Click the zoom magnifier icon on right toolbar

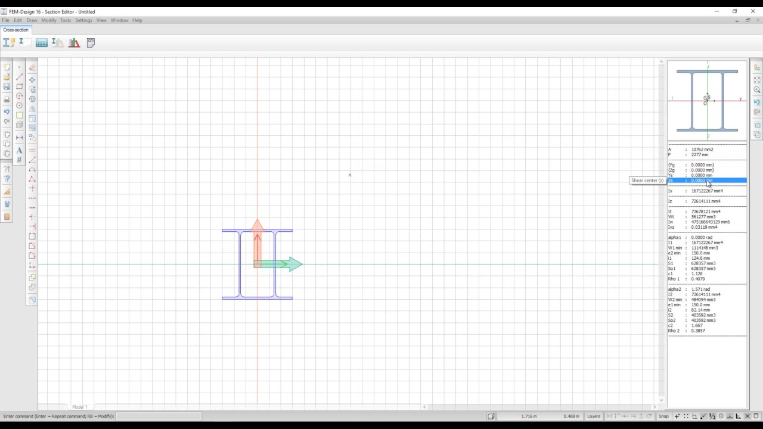pos(757,89)
